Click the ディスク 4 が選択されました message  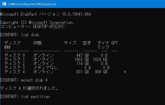(x=29, y=88)
